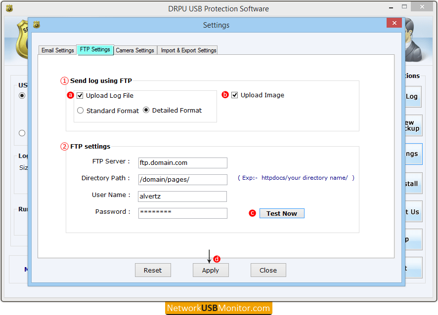Click the 'httpdocs/your directory name/' example text
The image size is (438, 315).
(305, 178)
